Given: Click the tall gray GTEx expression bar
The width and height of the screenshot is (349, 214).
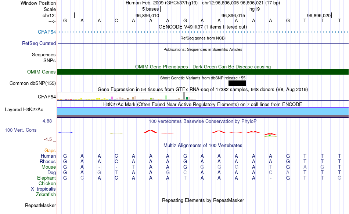Looking at the screenshot, I should click(x=184, y=96).
